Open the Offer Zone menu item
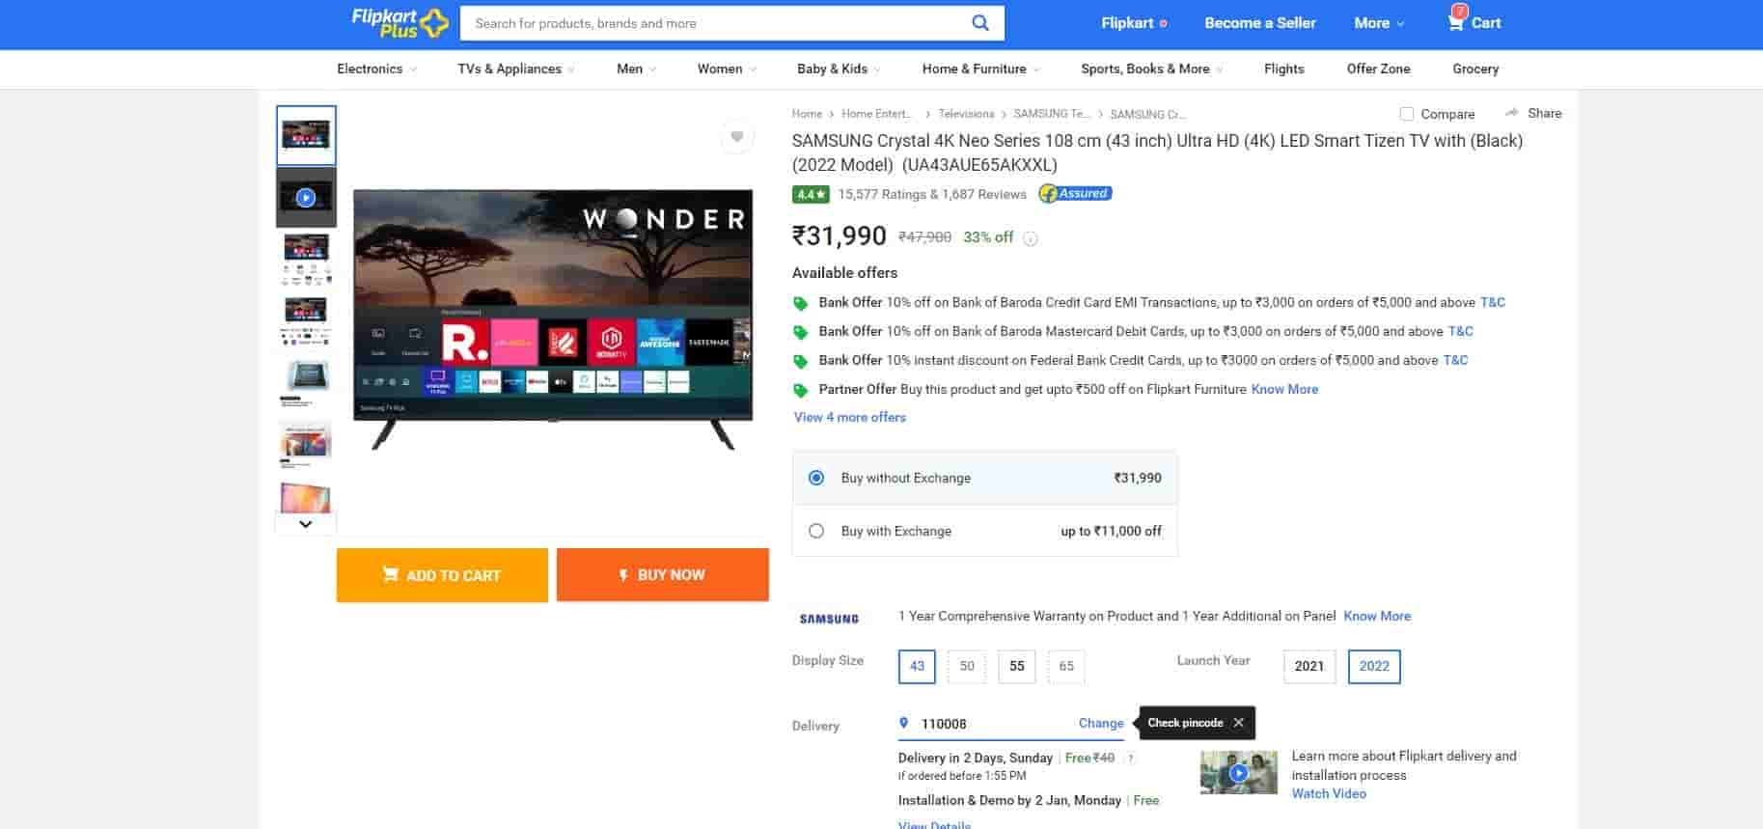This screenshot has height=829, width=1763. point(1378,69)
